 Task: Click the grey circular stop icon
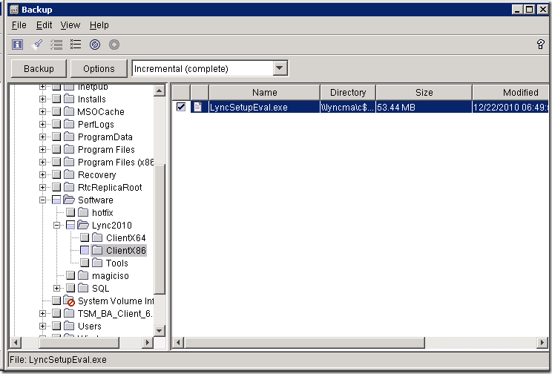click(114, 45)
